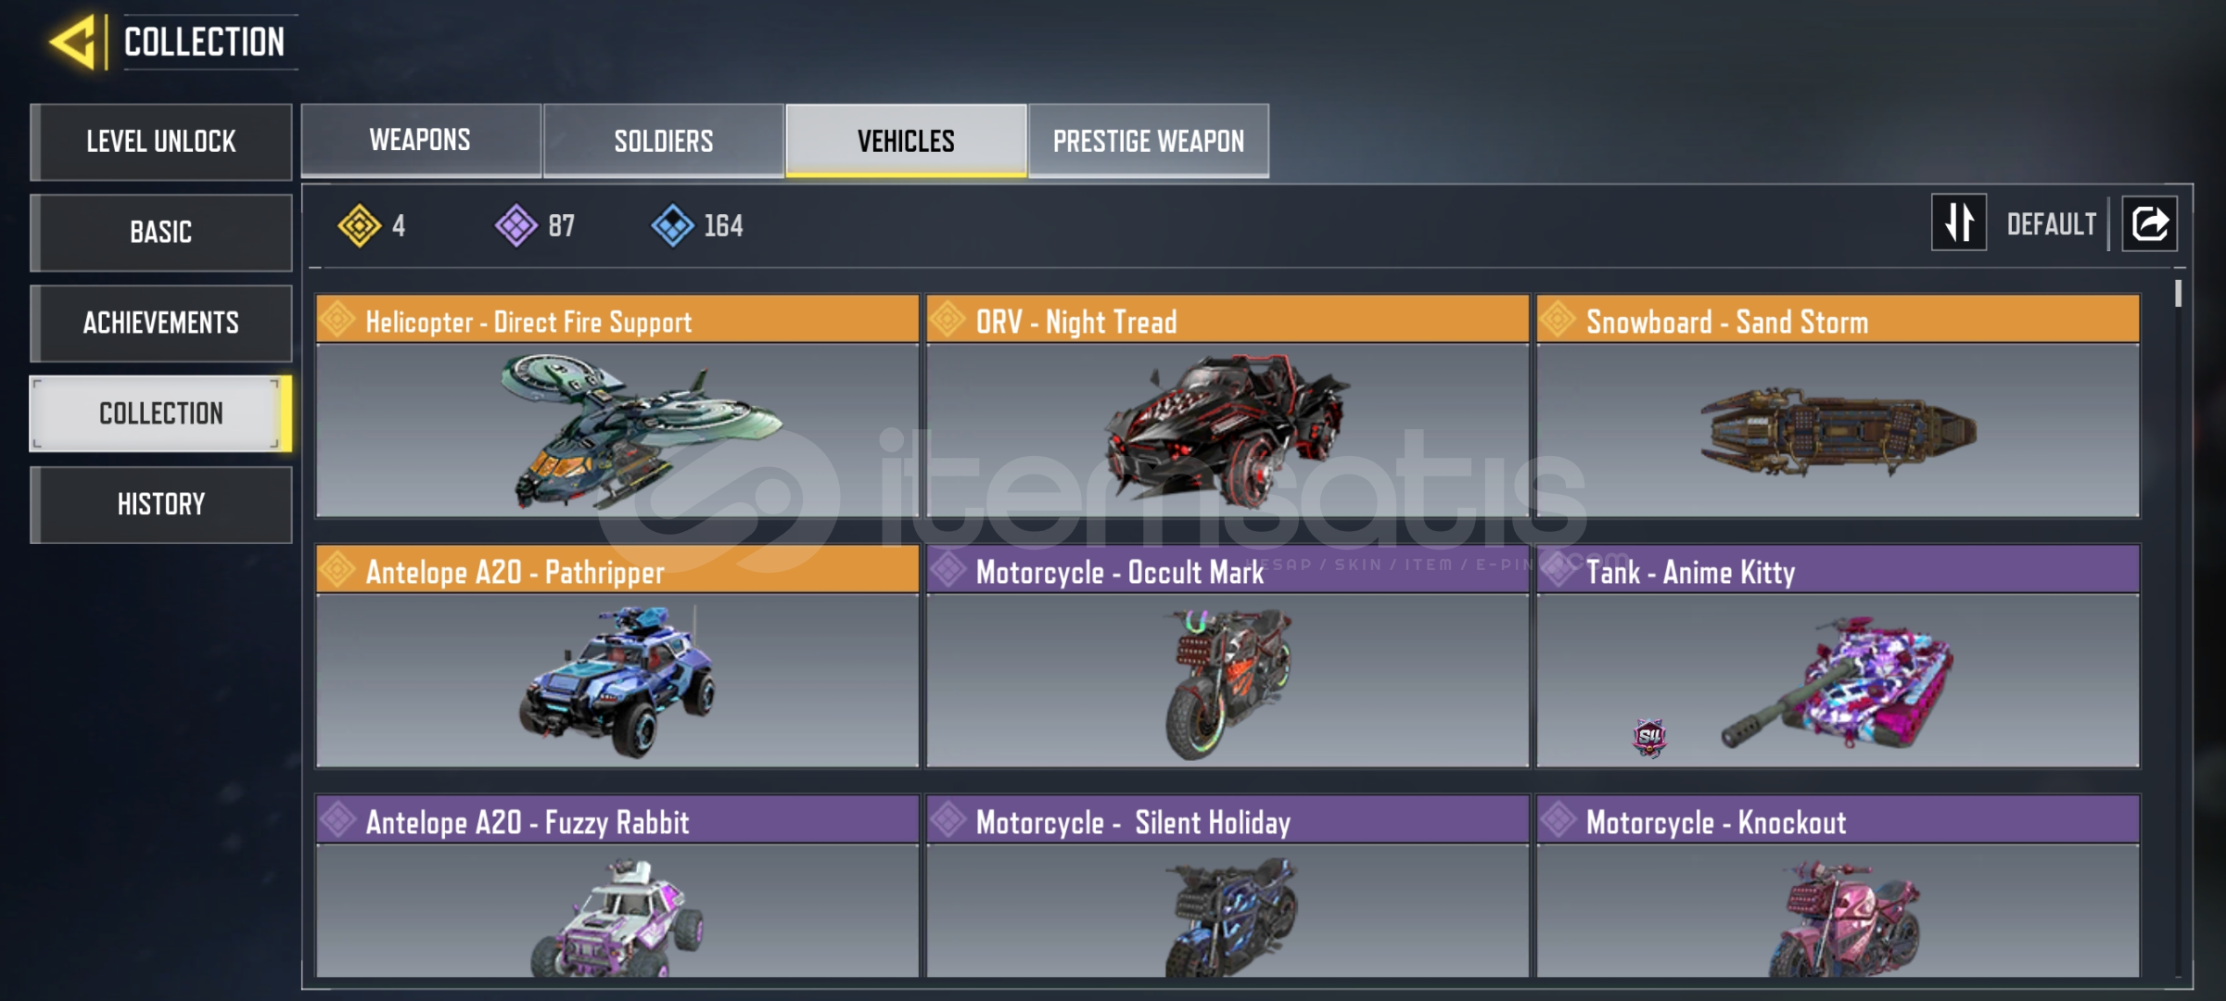Open the DEFAULT sort dropdown
This screenshot has height=1001, width=2226.
pos(2051,224)
